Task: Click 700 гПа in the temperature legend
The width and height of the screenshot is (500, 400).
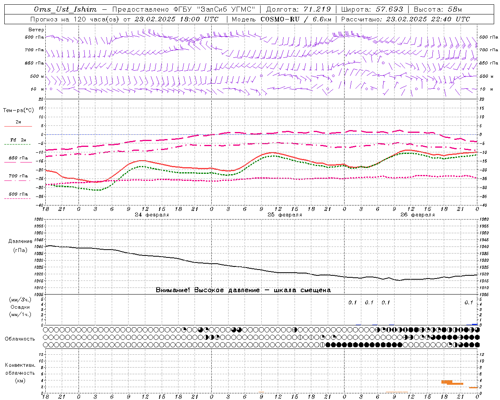Action: (x=18, y=176)
